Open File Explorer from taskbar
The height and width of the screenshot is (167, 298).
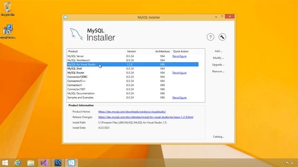click(31, 163)
